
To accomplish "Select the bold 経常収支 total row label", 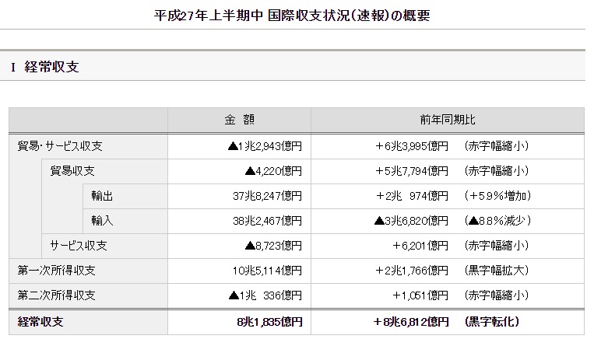I will [40, 322].
